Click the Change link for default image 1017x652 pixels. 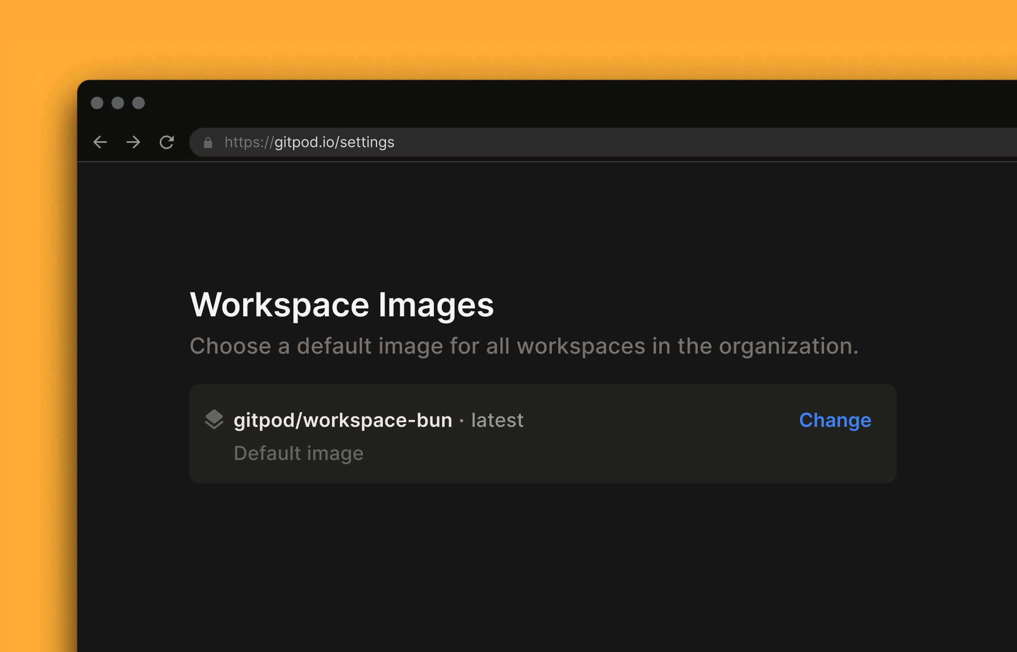[x=835, y=420]
